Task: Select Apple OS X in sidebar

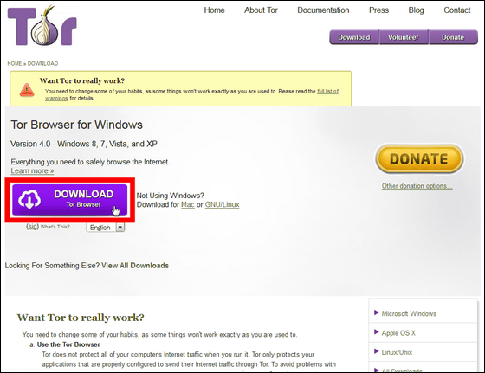Action: 398,333
